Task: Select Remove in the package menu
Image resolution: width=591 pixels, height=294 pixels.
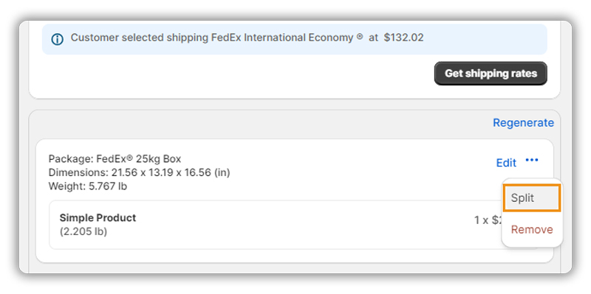Action: click(532, 229)
